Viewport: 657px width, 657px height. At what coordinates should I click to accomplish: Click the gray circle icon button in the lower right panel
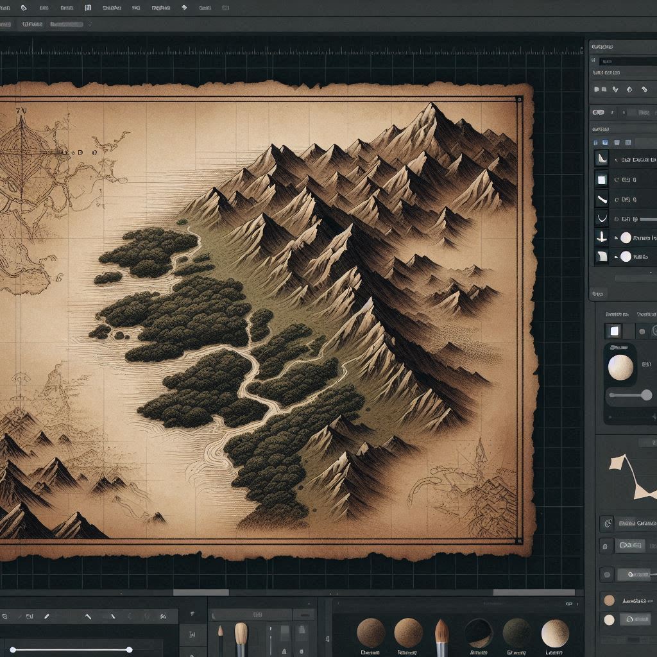tap(606, 574)
